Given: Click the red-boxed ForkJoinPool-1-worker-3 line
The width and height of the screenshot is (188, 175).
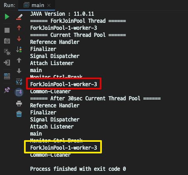Looking at the screenshot, I should click(64, 84).
